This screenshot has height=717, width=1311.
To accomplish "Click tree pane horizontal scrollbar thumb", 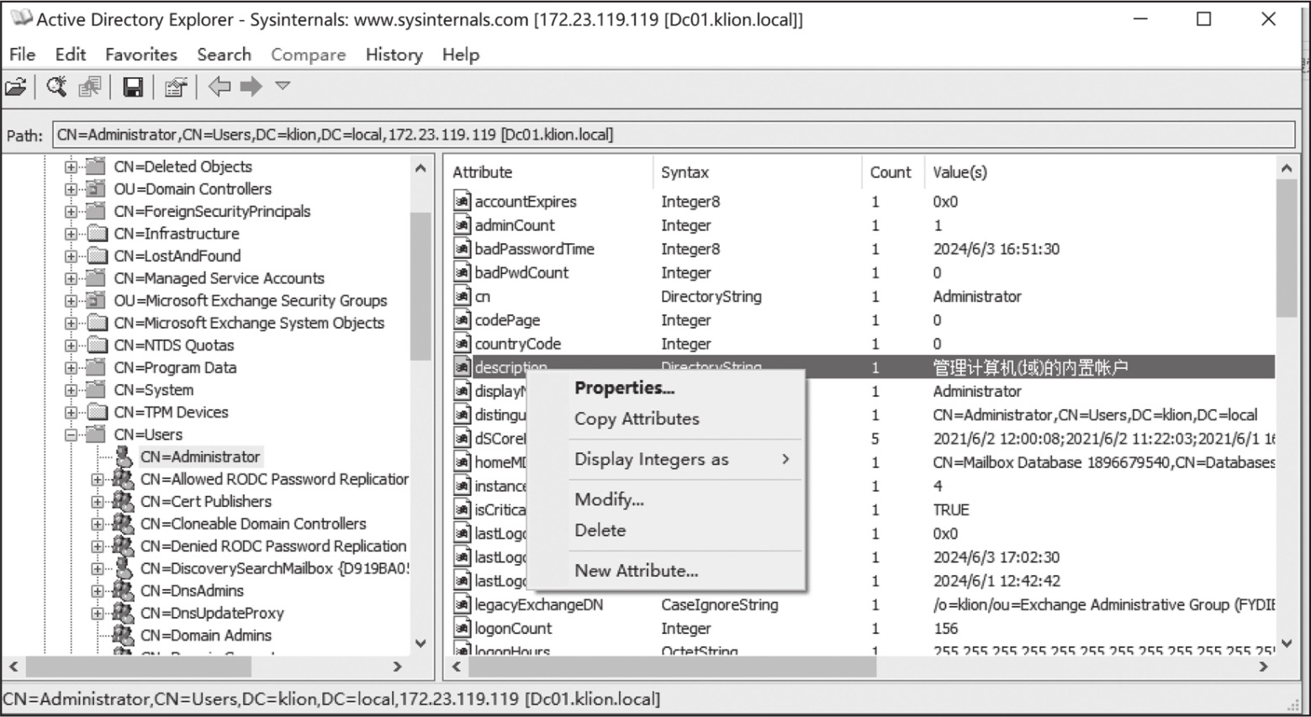I will [x=138, y=667].
